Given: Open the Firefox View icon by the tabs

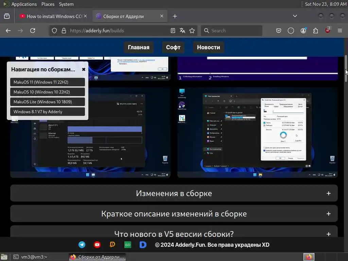Looking at the screenshot, I should click(7, 16).
